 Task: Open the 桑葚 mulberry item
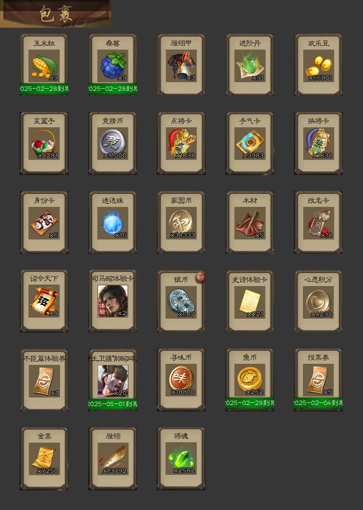pyautogui.click(x=113, y=65)
